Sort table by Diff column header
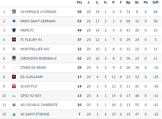162x119 pixels. pyautogui.click(x=155, y=2)
